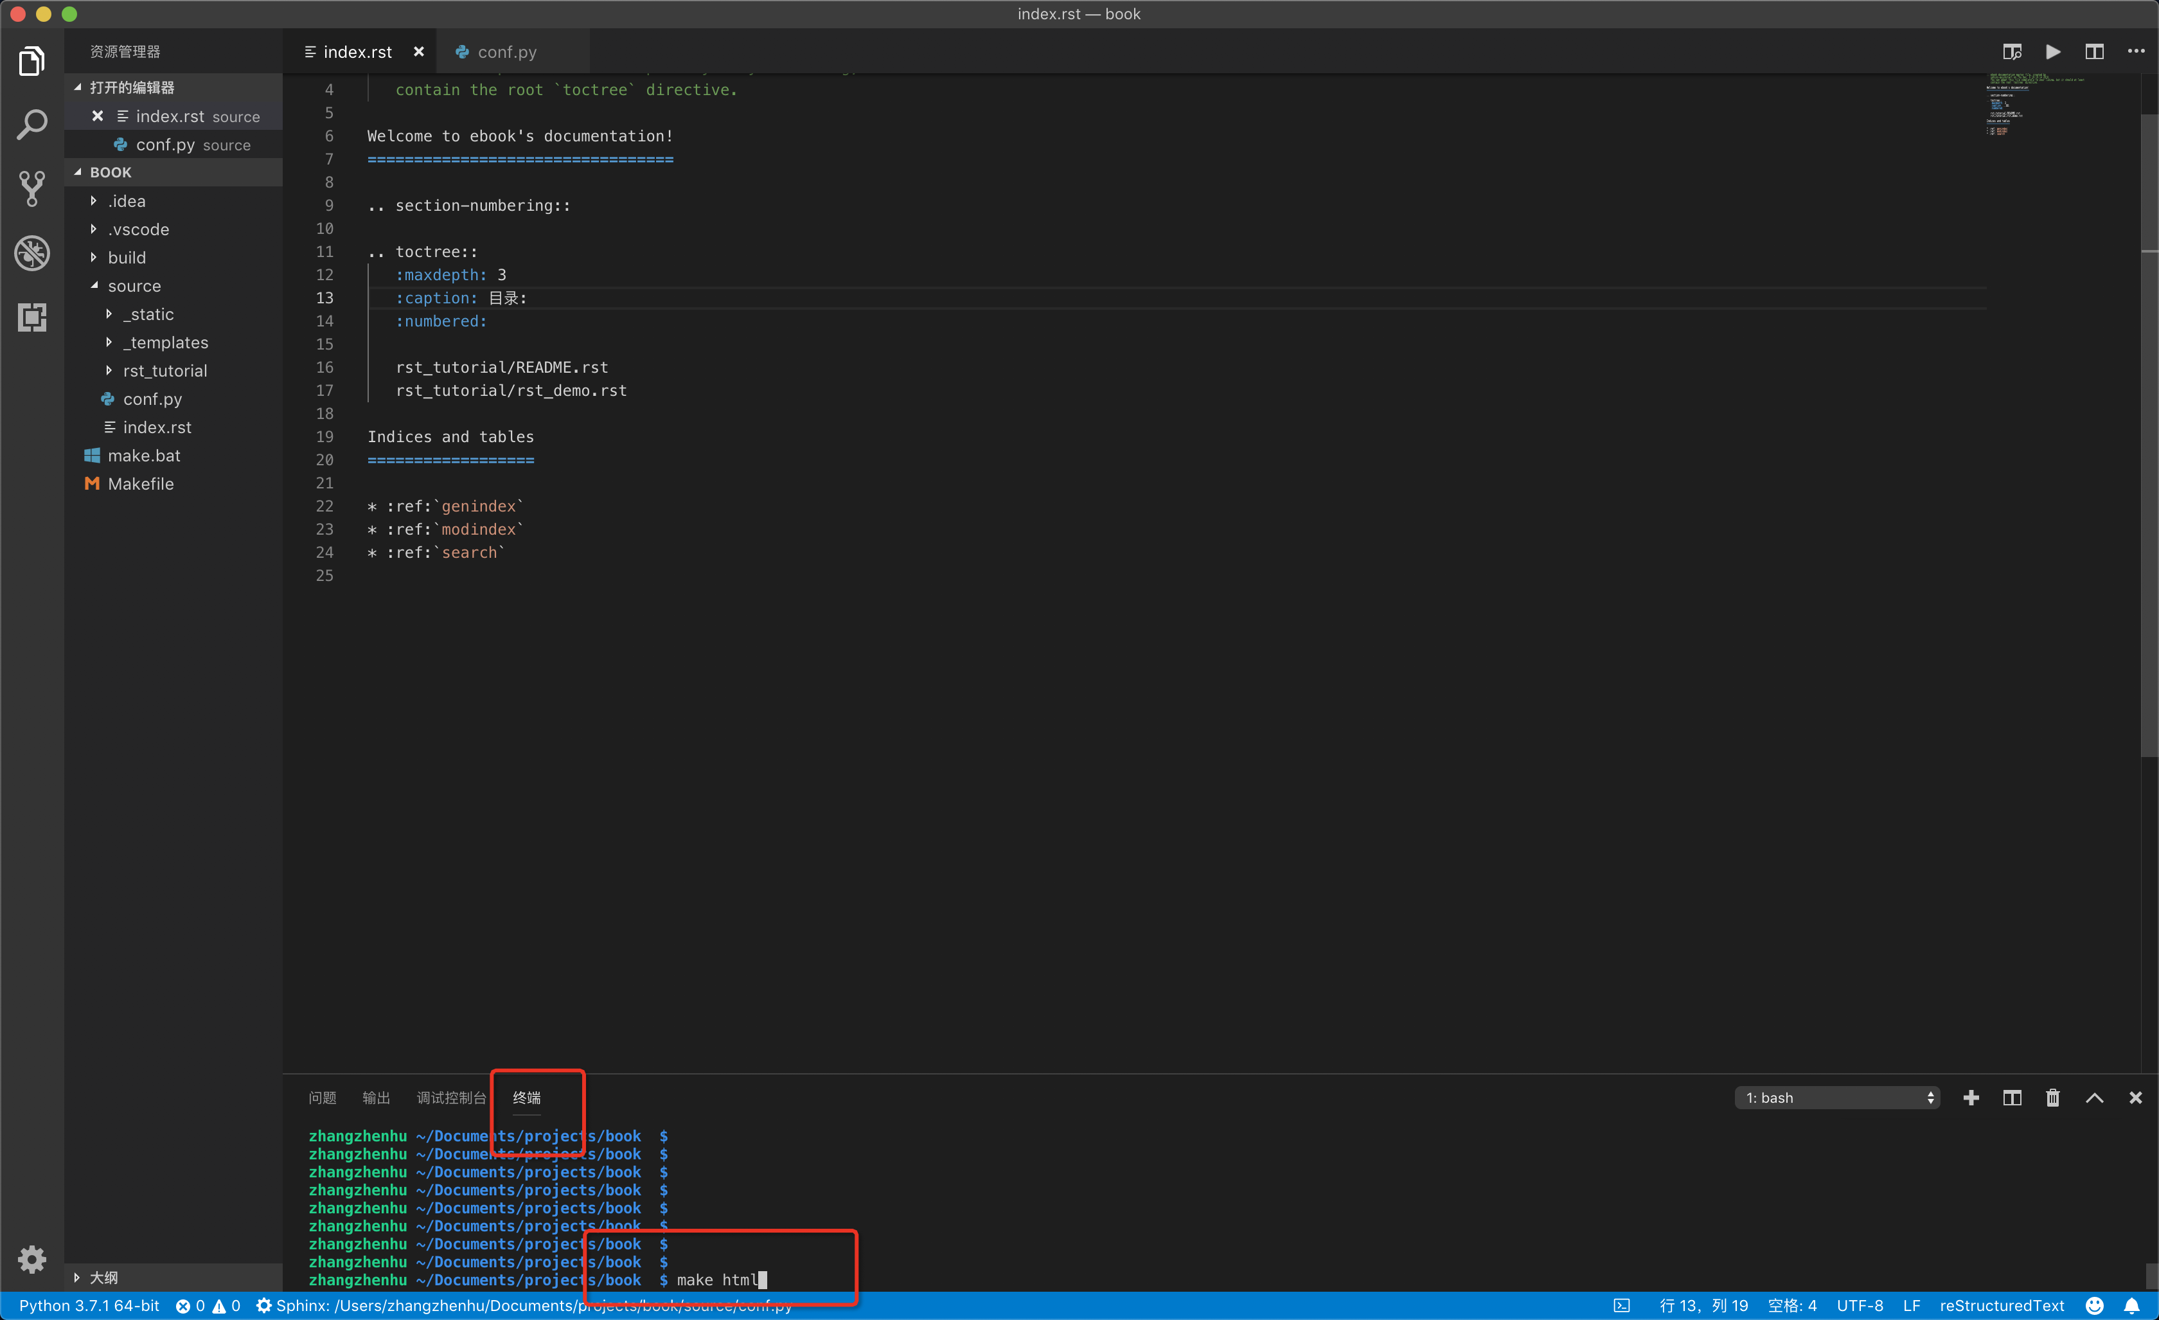
Task: Open the terminal selector '1: bash' dropdown
Action: pyautogui.click(x=1838, y=1098)
